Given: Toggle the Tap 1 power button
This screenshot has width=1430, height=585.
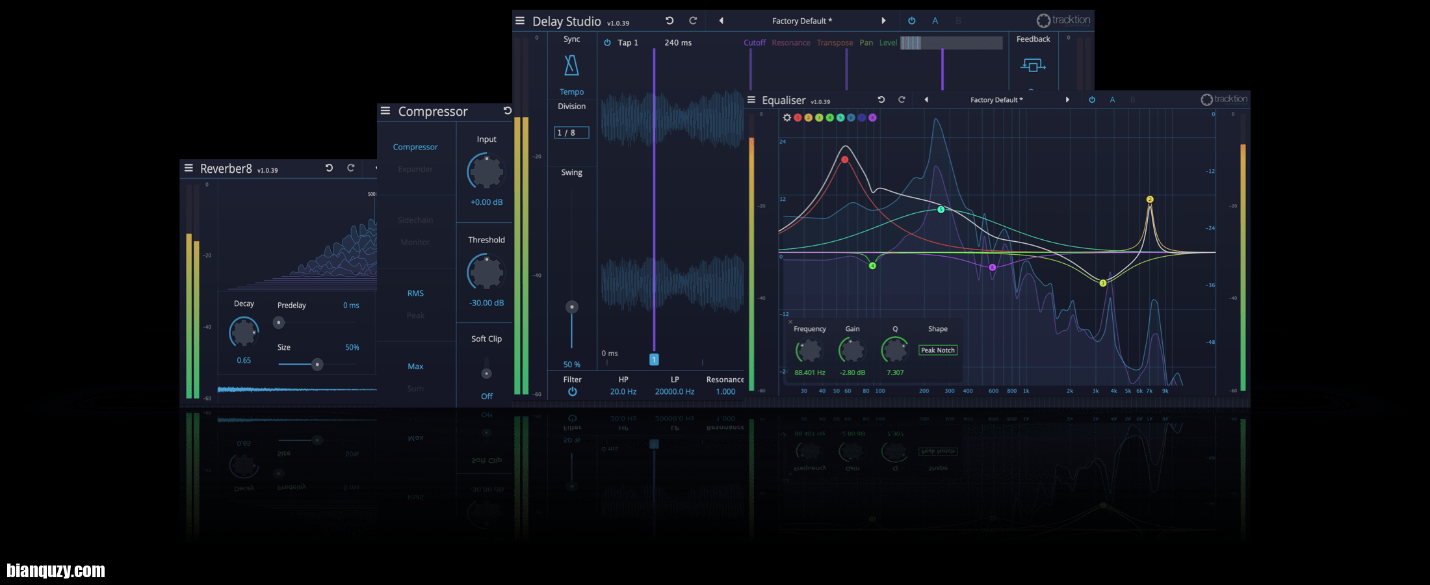Looking at the screenshot, I should click(x=607, y=43).
